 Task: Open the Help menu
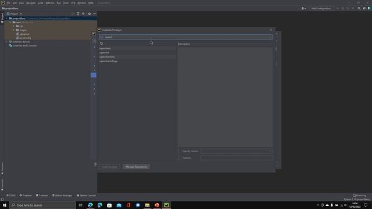coord(91,3)
